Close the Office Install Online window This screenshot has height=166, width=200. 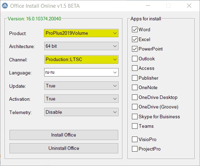tap(189, 6)
